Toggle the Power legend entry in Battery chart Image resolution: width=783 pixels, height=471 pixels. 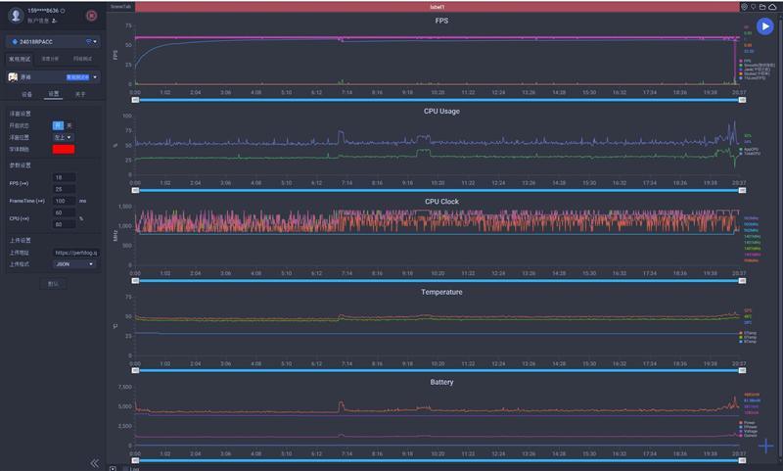point(748,423)
